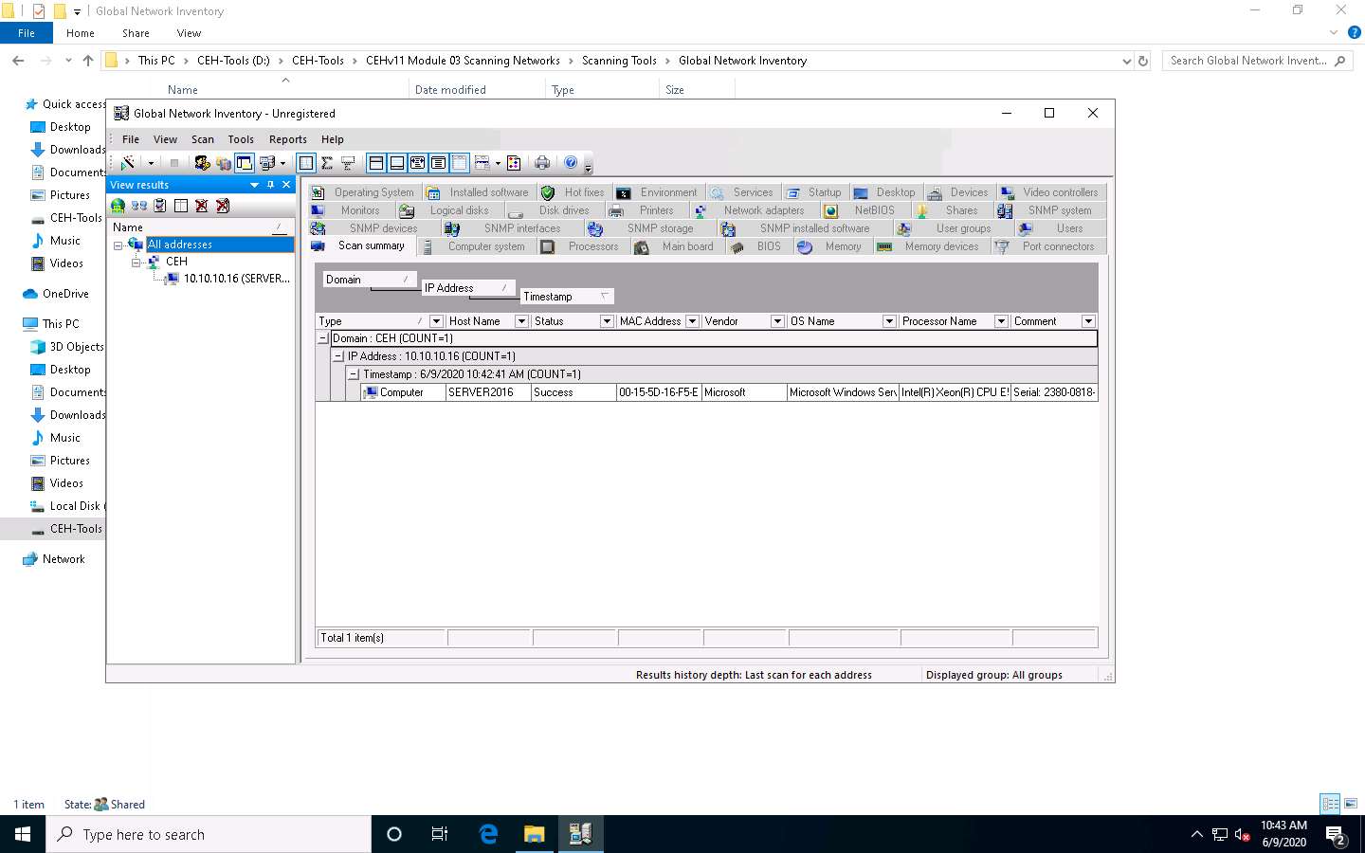This screenshot has width=1365, height=853.
Task: Open the Reports menu
Action: [x=288, y=139]
